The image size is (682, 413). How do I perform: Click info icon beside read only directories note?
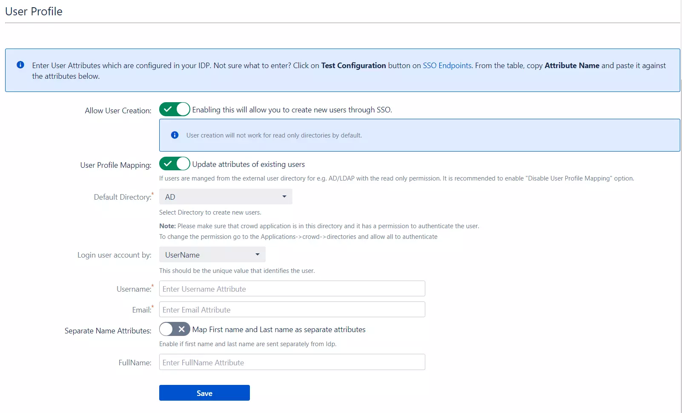(175, 135)
